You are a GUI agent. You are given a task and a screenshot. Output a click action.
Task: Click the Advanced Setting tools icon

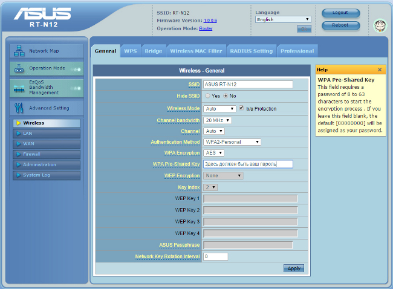coord(19,108)
